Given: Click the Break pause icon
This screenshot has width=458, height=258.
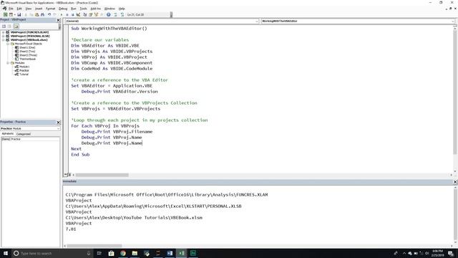Looking at the screenshot, I should pyautogui.click(x=67, y=14).
